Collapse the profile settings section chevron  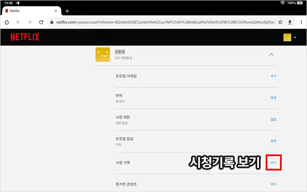click(x=272, y=54)
